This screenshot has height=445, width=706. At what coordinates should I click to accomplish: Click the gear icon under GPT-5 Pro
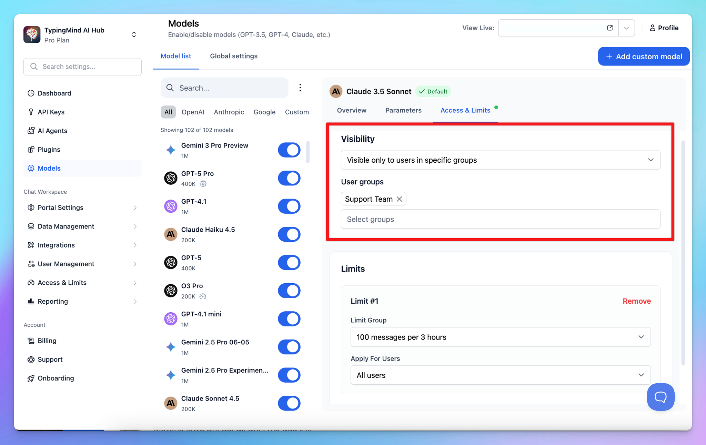203,184
